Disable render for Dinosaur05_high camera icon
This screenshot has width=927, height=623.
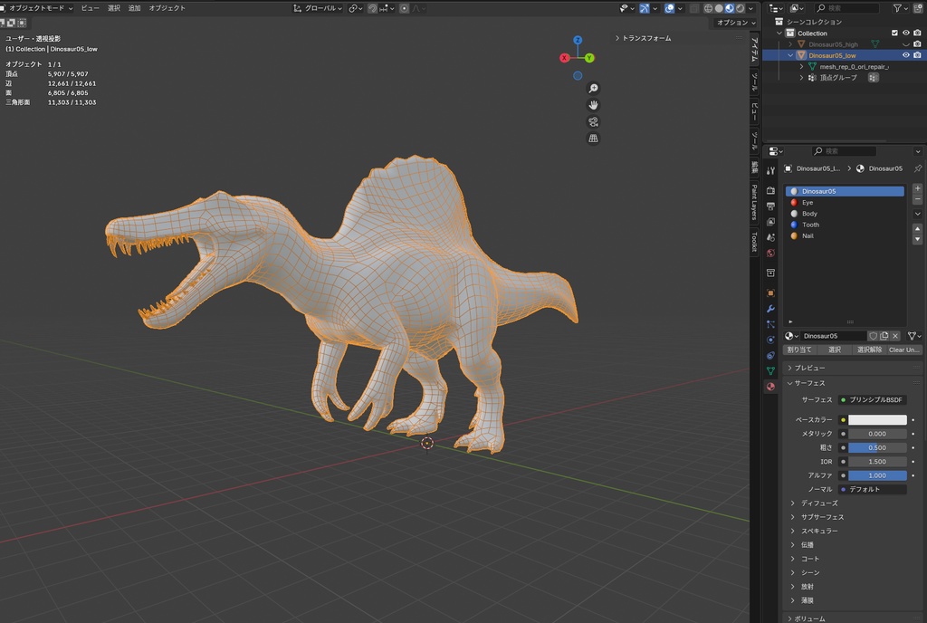pos(917,43)
